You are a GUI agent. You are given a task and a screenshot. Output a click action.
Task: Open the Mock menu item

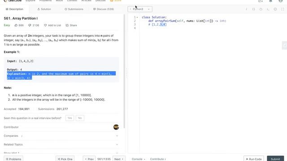pyautogui.click(x=59, y=1)
